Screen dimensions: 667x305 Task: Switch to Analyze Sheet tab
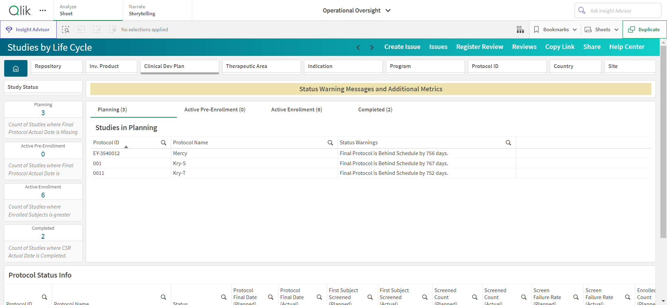[x=88, y=10]
